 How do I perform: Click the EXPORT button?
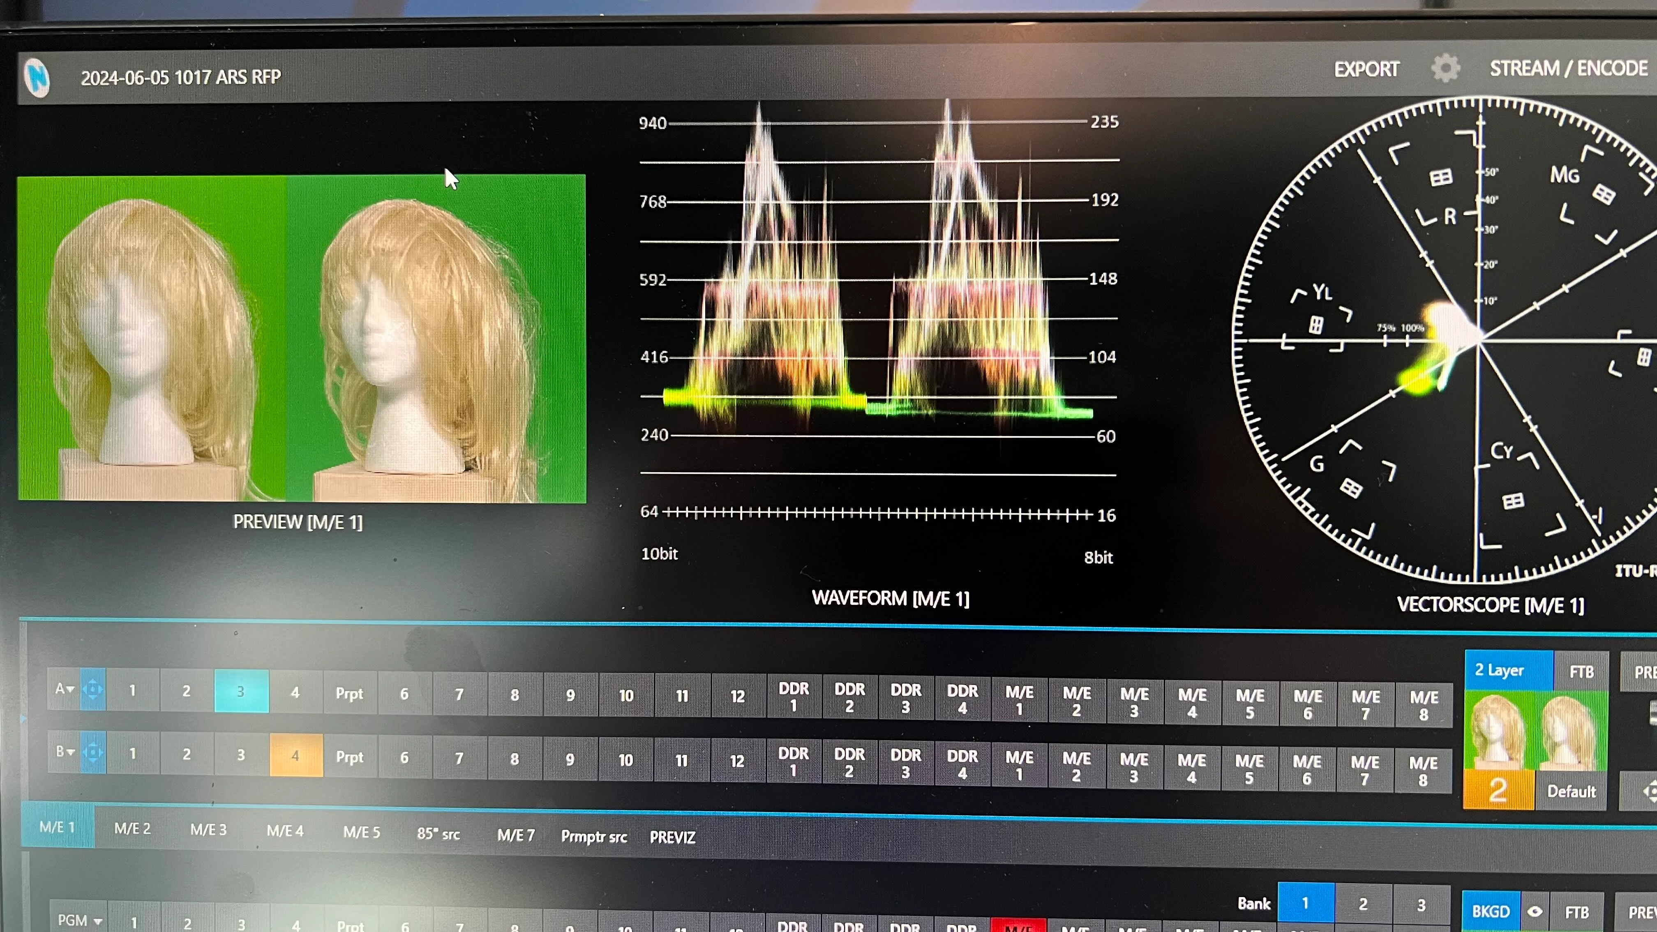(x=1366, y=69)
